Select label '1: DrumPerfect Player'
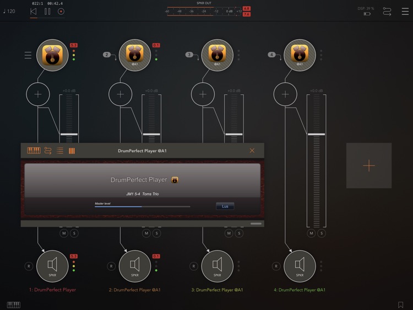The width and height of the screenshot is (413, 310). pyautogui.click(x=52, y=290)
